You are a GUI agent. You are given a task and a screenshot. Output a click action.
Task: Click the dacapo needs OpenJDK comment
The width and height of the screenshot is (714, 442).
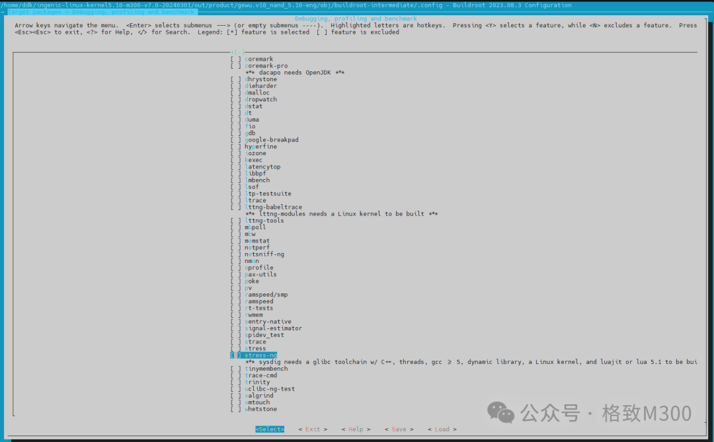point(295,73)
